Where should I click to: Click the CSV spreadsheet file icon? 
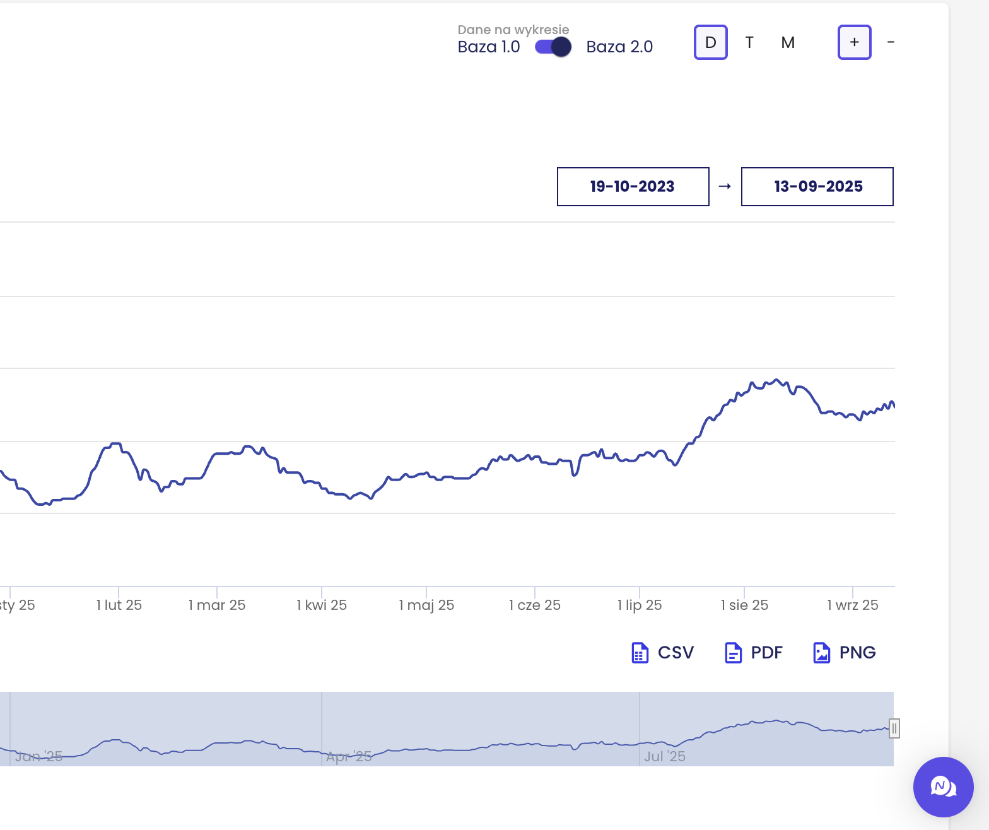point(640,653)
